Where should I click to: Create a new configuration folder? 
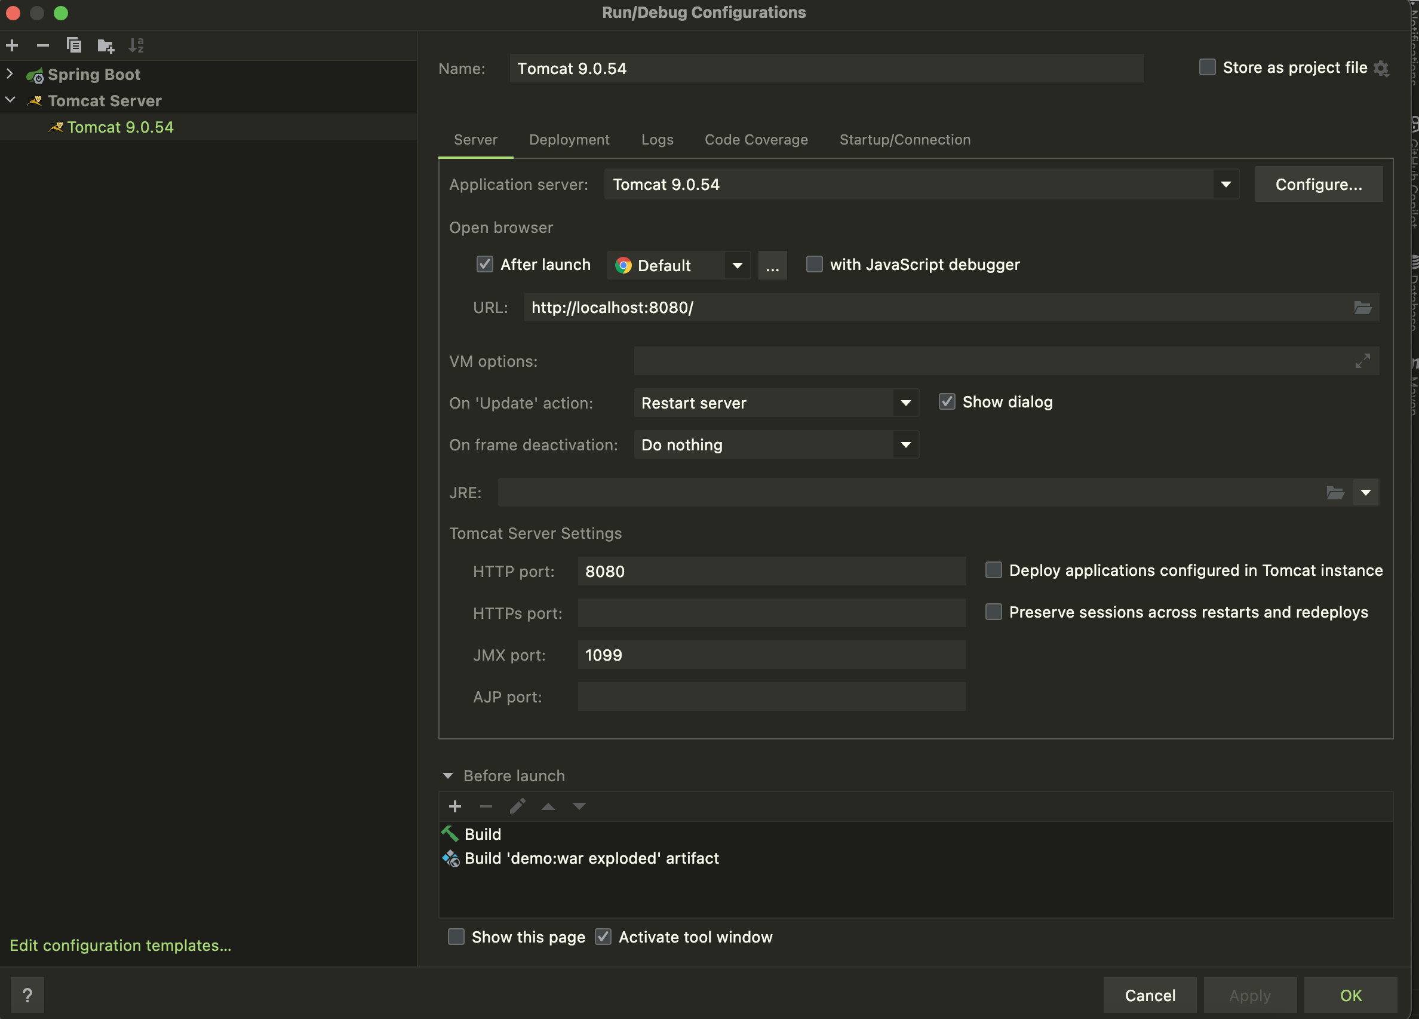point(106,45)
